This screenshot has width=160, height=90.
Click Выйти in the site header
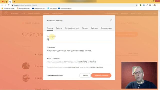(x=154, y=13)
